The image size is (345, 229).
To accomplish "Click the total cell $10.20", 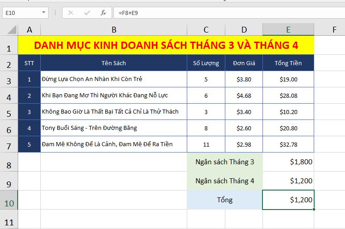I will 288,111.
